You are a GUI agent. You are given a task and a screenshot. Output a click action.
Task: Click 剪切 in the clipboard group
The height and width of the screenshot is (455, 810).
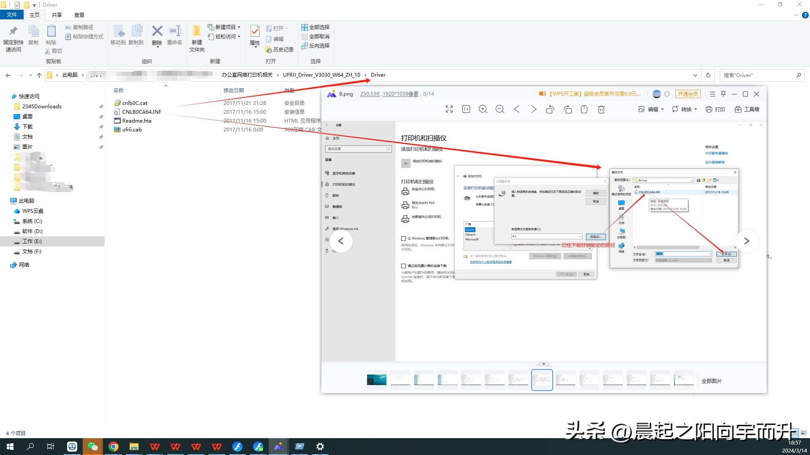(x=53, y=51)
